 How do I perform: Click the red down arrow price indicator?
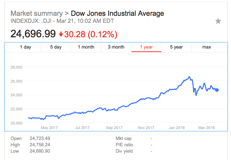[x=61, y=34]
